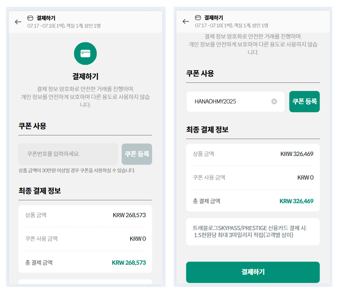Click the SKYPASS/PRESTIGE card mileage notice
This screenshot has width=338, height=295.
click(253, 231)
